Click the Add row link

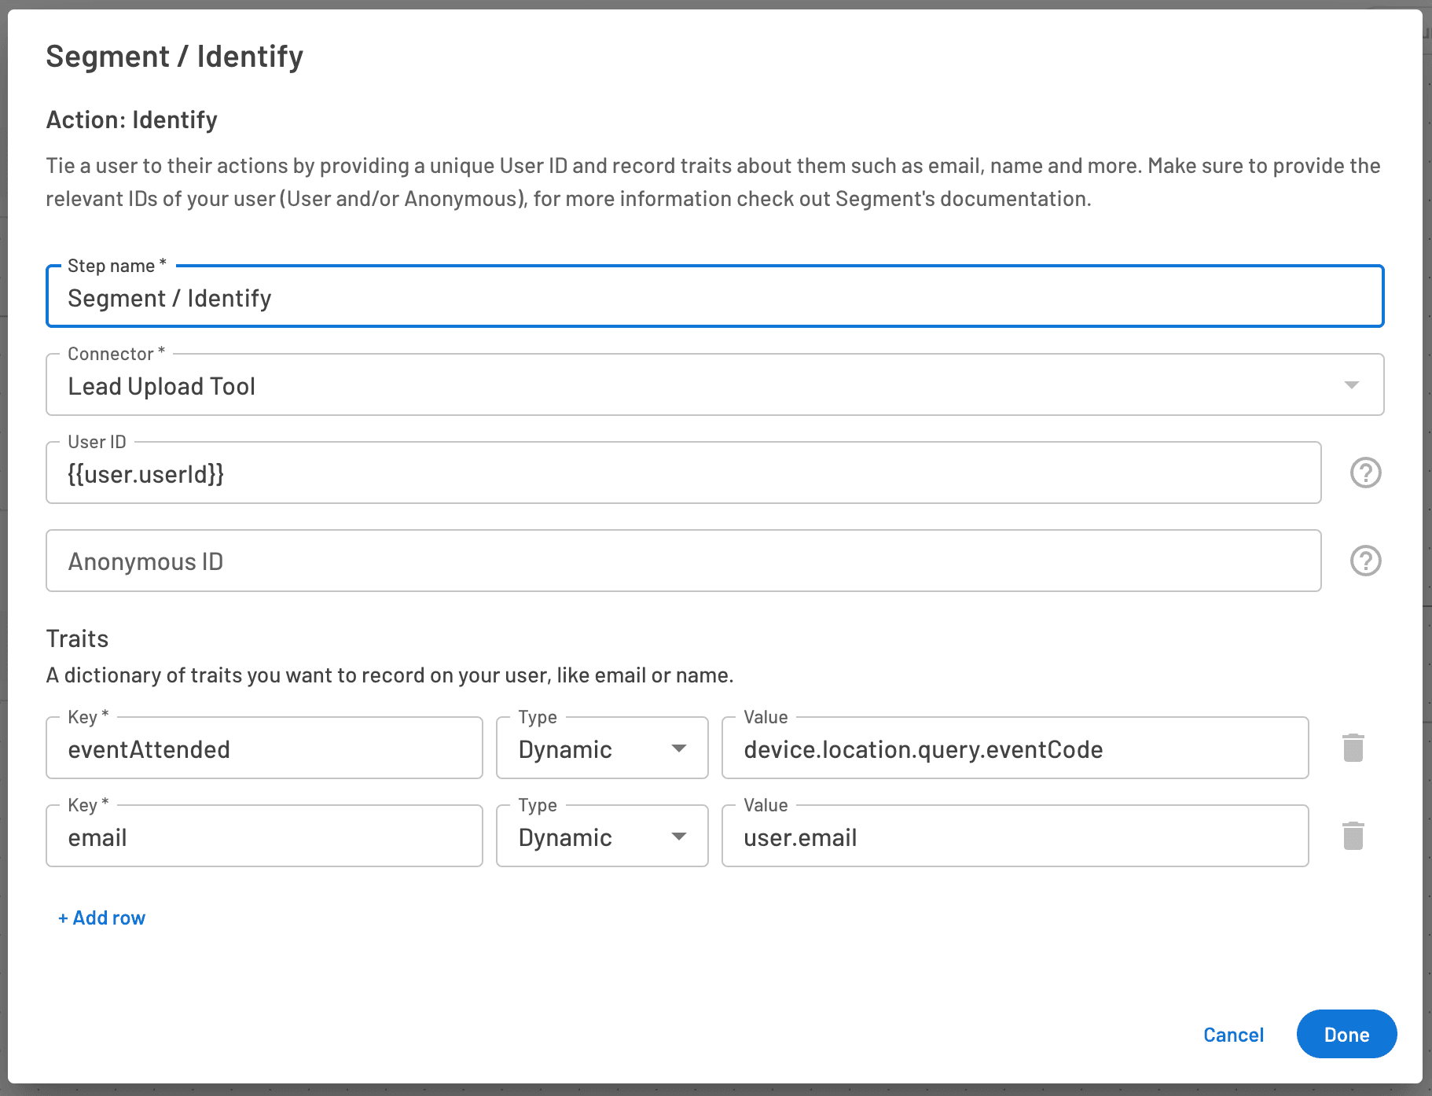(x=102, y=918)
